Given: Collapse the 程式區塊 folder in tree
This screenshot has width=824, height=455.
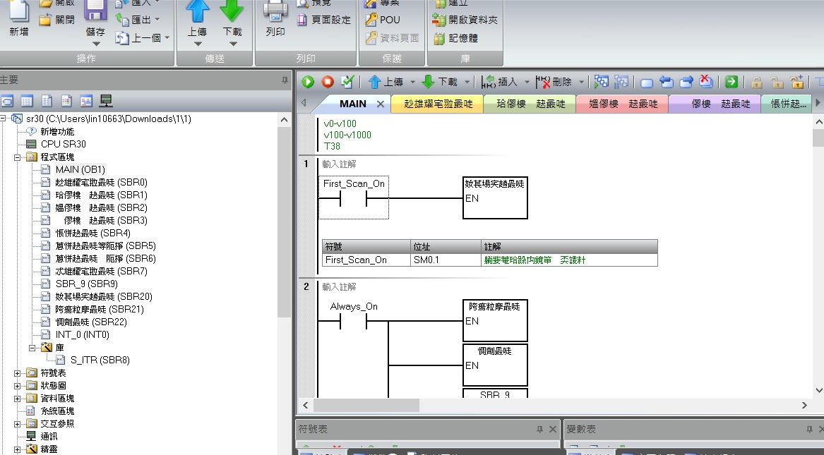Looking at the screenshot, I should point(18,157).
